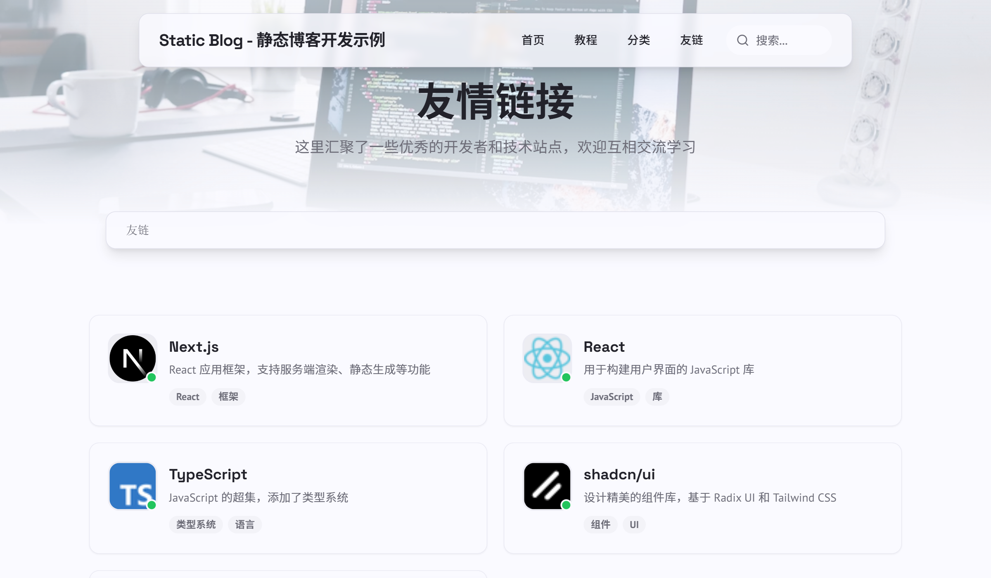
Task: Open the 首页 nav menu item
Action: (x=533, y=40)
